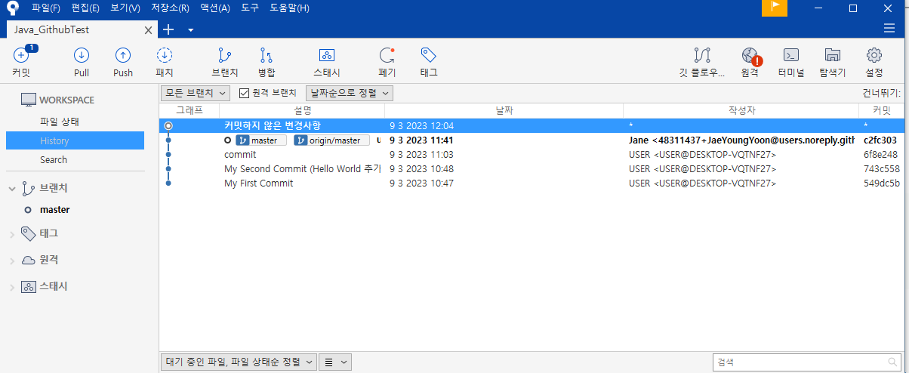This screenshot has height=373, width=909.
Task: Click the 날짜 column header
Action: coord(504,110)
